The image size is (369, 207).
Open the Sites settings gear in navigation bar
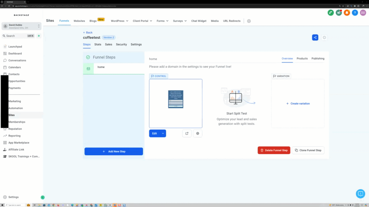click(x=249, y=21)
